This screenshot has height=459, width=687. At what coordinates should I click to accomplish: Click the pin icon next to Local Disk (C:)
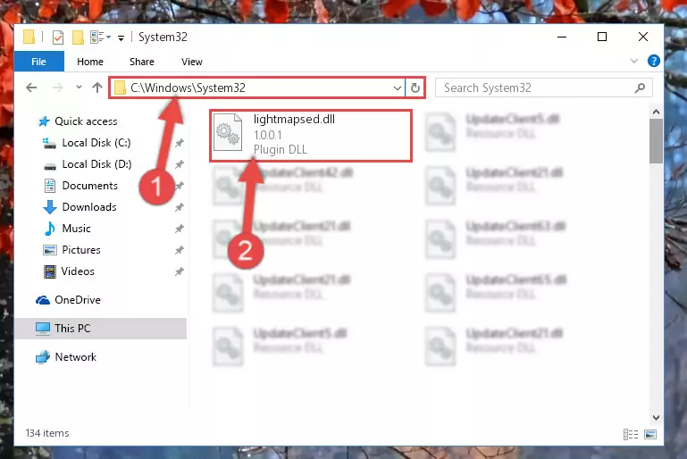tap(180, 143)
